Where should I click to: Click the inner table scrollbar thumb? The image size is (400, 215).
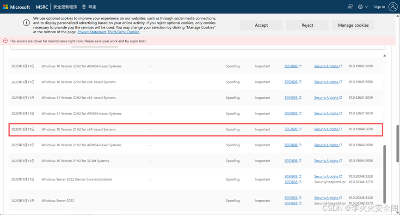[384, 174]
